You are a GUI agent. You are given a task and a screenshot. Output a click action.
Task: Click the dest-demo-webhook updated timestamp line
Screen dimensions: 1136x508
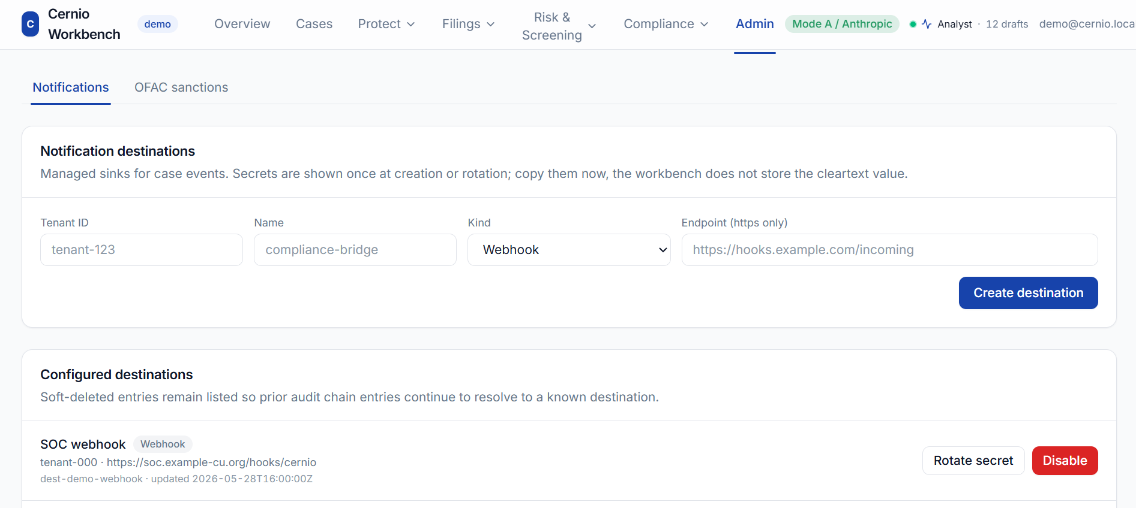(x=176, y=479)
